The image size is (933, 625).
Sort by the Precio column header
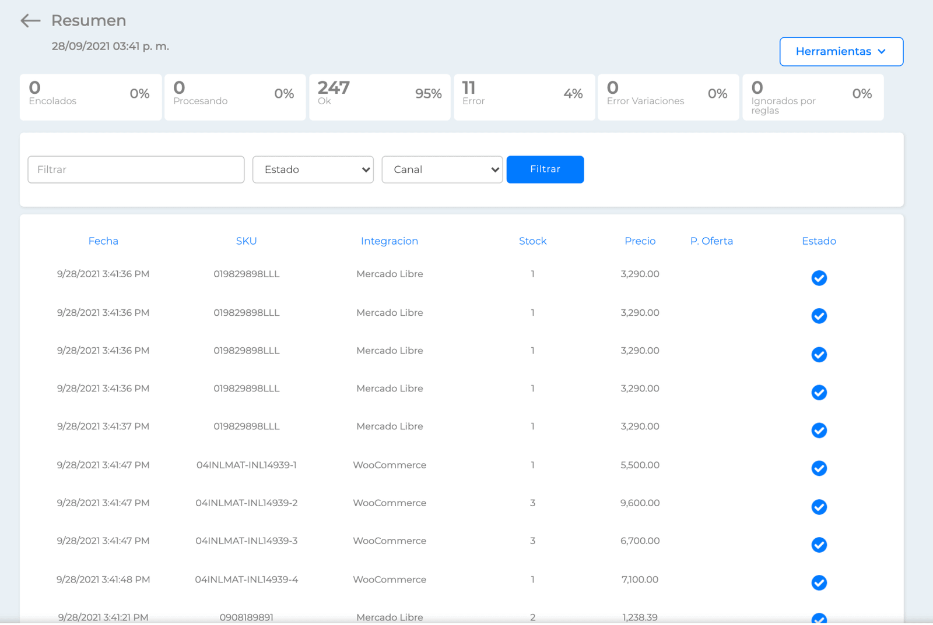coord(640,241)
